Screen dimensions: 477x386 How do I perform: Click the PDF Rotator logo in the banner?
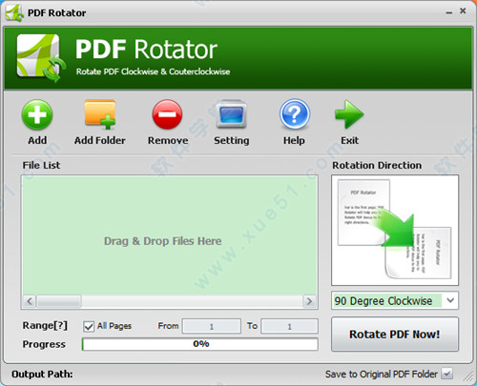(x=41, y=58)
